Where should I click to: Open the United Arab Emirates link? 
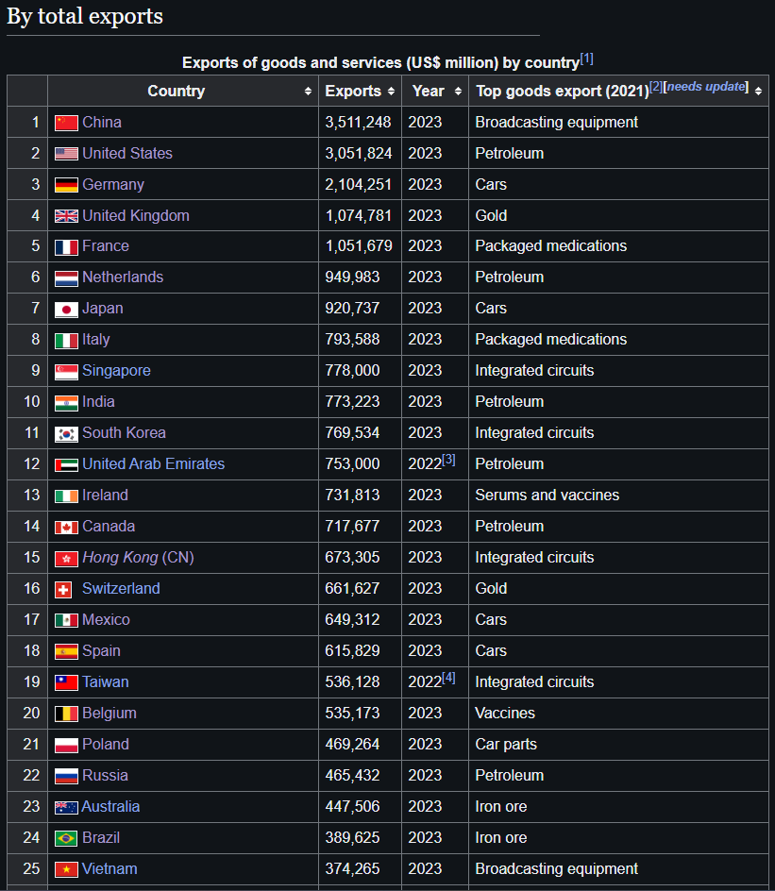coord(154,464)
